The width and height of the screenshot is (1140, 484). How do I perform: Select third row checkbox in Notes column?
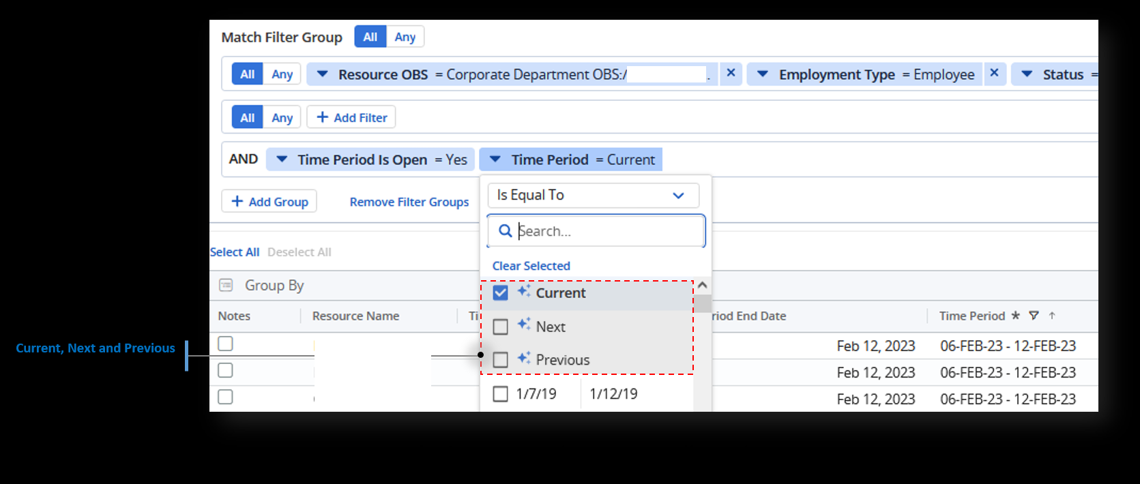click(x=225, y=397)
